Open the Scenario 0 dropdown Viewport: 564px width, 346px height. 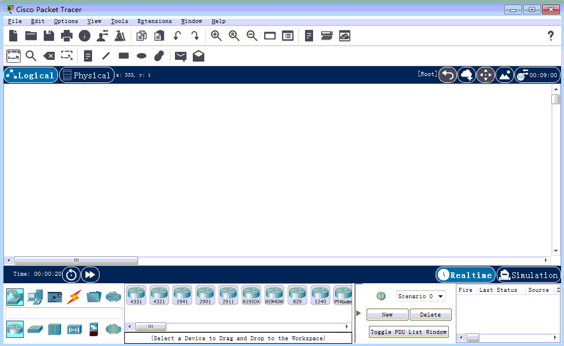point(421,296)
